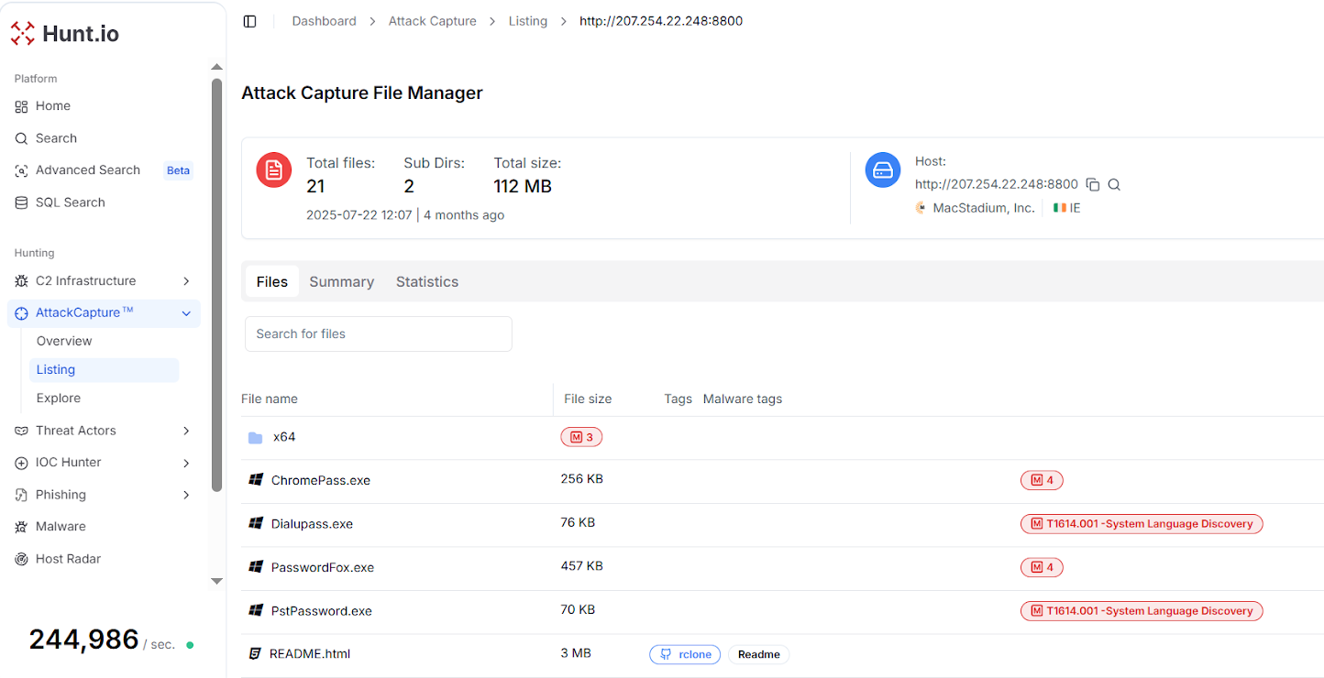Open the Malware section in sidebar
Image resolution: width=1324 pixels, height=678 pixels.
(61, 527)
